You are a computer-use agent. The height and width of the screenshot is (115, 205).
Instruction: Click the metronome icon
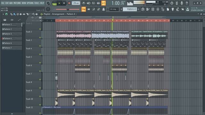pos(84,3)
